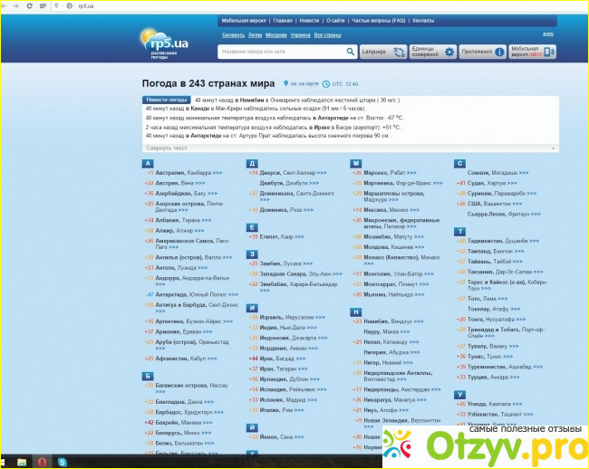The image size is (589, 469).
Task: Open the Language selector button
Action: 383,52
